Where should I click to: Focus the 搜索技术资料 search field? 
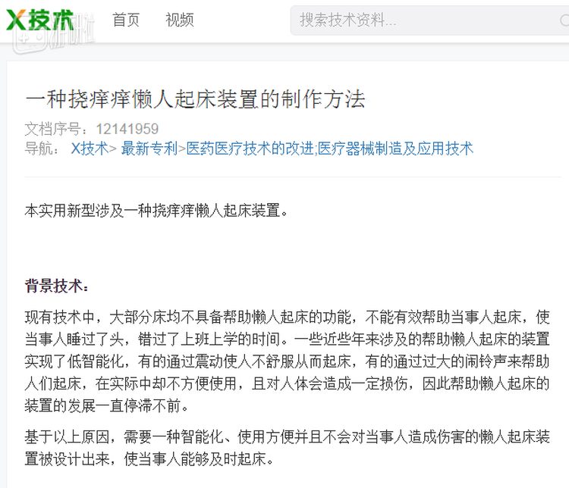[x=429, y=20]
